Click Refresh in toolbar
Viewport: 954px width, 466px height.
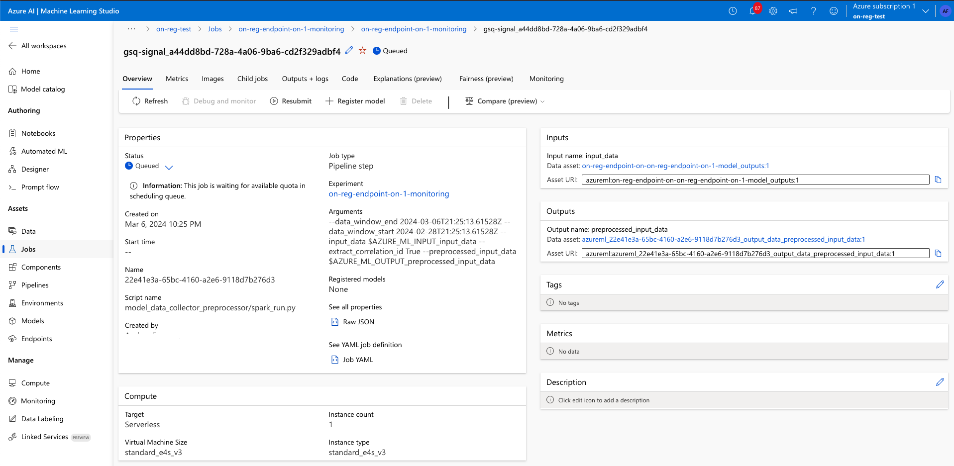(150, 101)
